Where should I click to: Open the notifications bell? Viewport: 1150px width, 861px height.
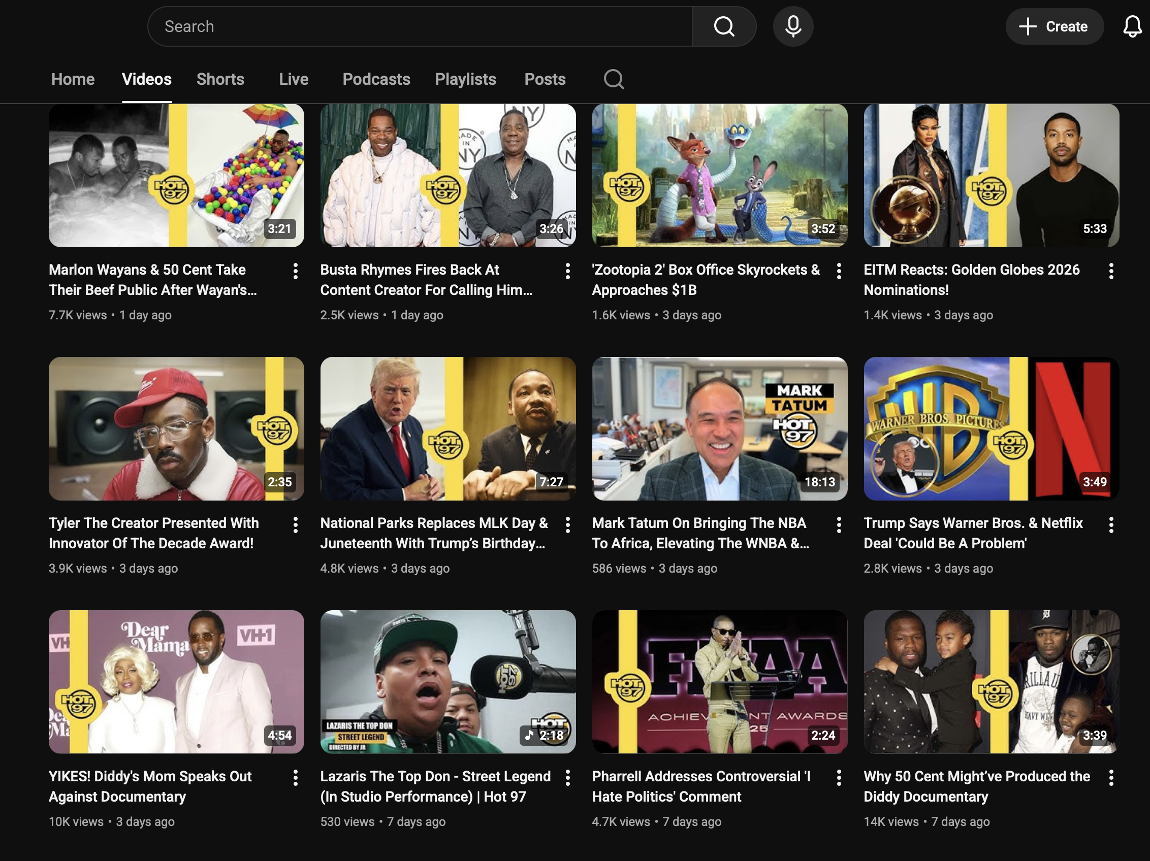[x=1132, y=26]
